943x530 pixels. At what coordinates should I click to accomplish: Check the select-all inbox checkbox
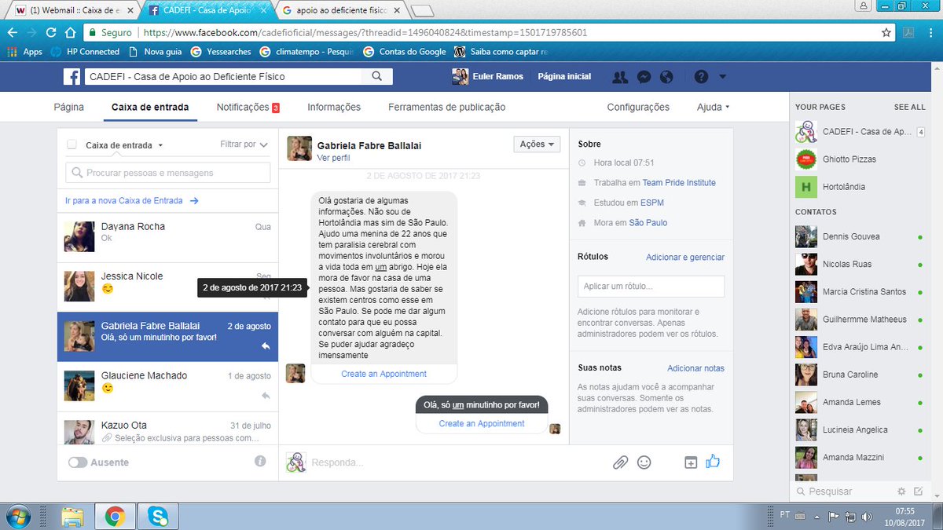(x=72, y=144)
